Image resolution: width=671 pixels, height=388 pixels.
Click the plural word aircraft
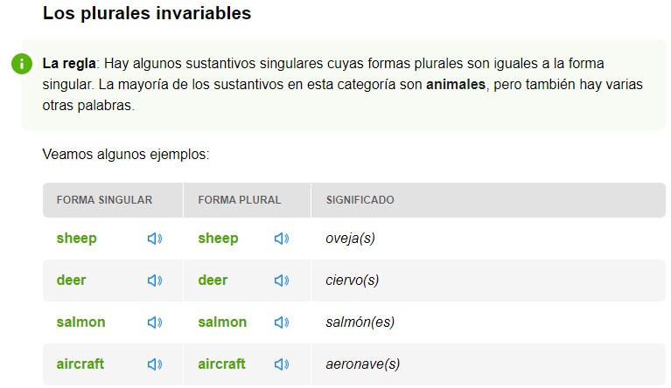(221, 364)
